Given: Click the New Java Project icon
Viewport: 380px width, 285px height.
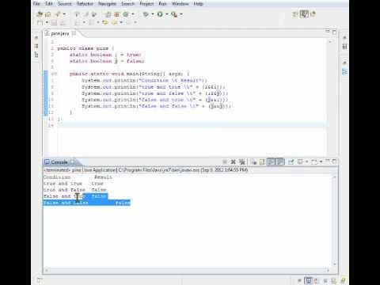Looking at the screenshot, I should pyautogui.click(x=108, y=14).
